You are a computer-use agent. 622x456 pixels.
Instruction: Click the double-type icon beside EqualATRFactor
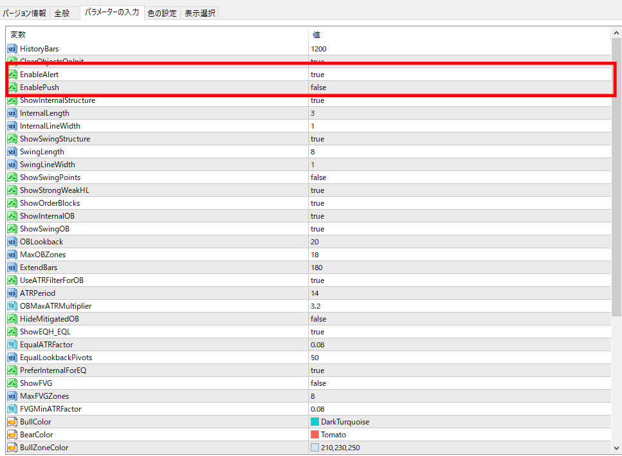(x=12, y=345)
